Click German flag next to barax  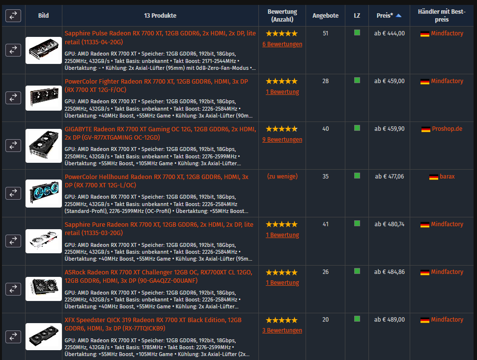coord(433,177)
